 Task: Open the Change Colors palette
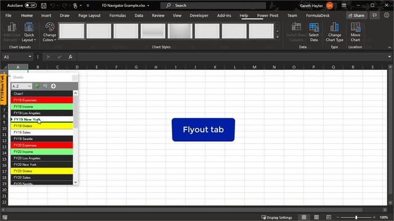(x=49, y=32)
